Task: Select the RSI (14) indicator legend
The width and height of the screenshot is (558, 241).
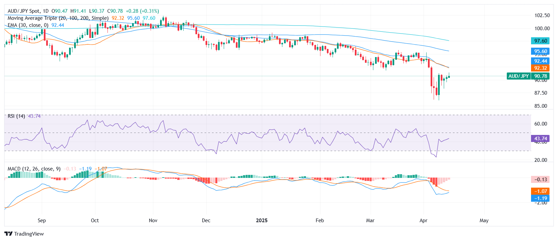Action: (16, 116)
